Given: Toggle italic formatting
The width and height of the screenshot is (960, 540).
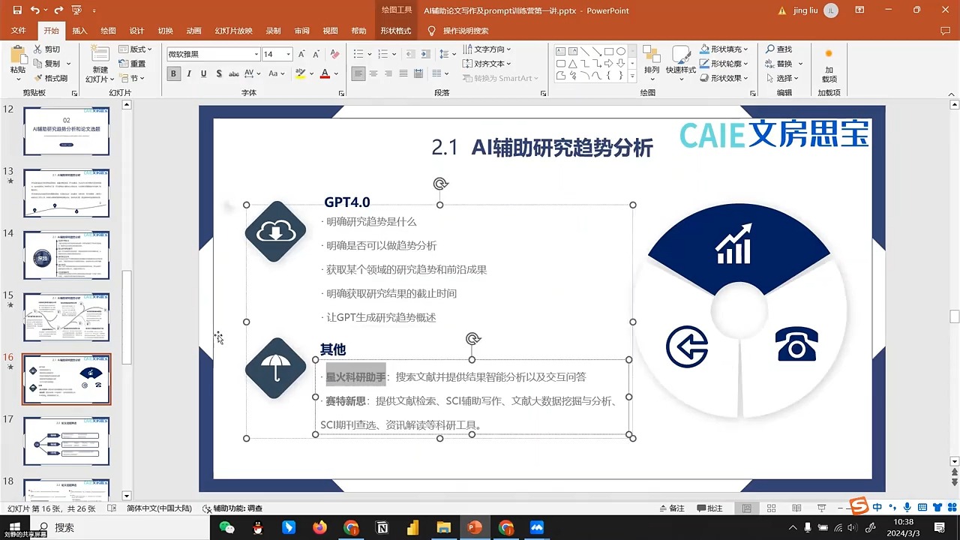Looking at the screenshot, I should (188, 73).
